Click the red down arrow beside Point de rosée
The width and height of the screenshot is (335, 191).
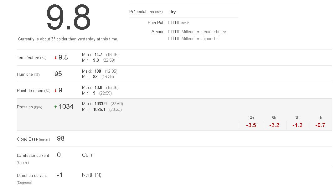[55, 91]
